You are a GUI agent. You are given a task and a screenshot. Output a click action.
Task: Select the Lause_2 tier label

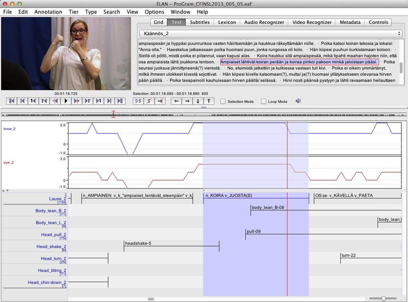tap(57, 199)
